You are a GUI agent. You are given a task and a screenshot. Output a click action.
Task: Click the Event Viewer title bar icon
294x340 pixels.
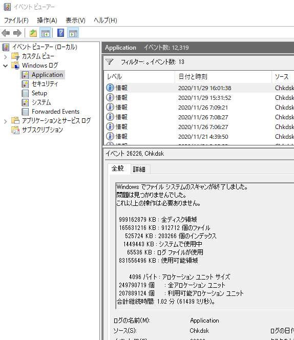click(x=7, y=7)
